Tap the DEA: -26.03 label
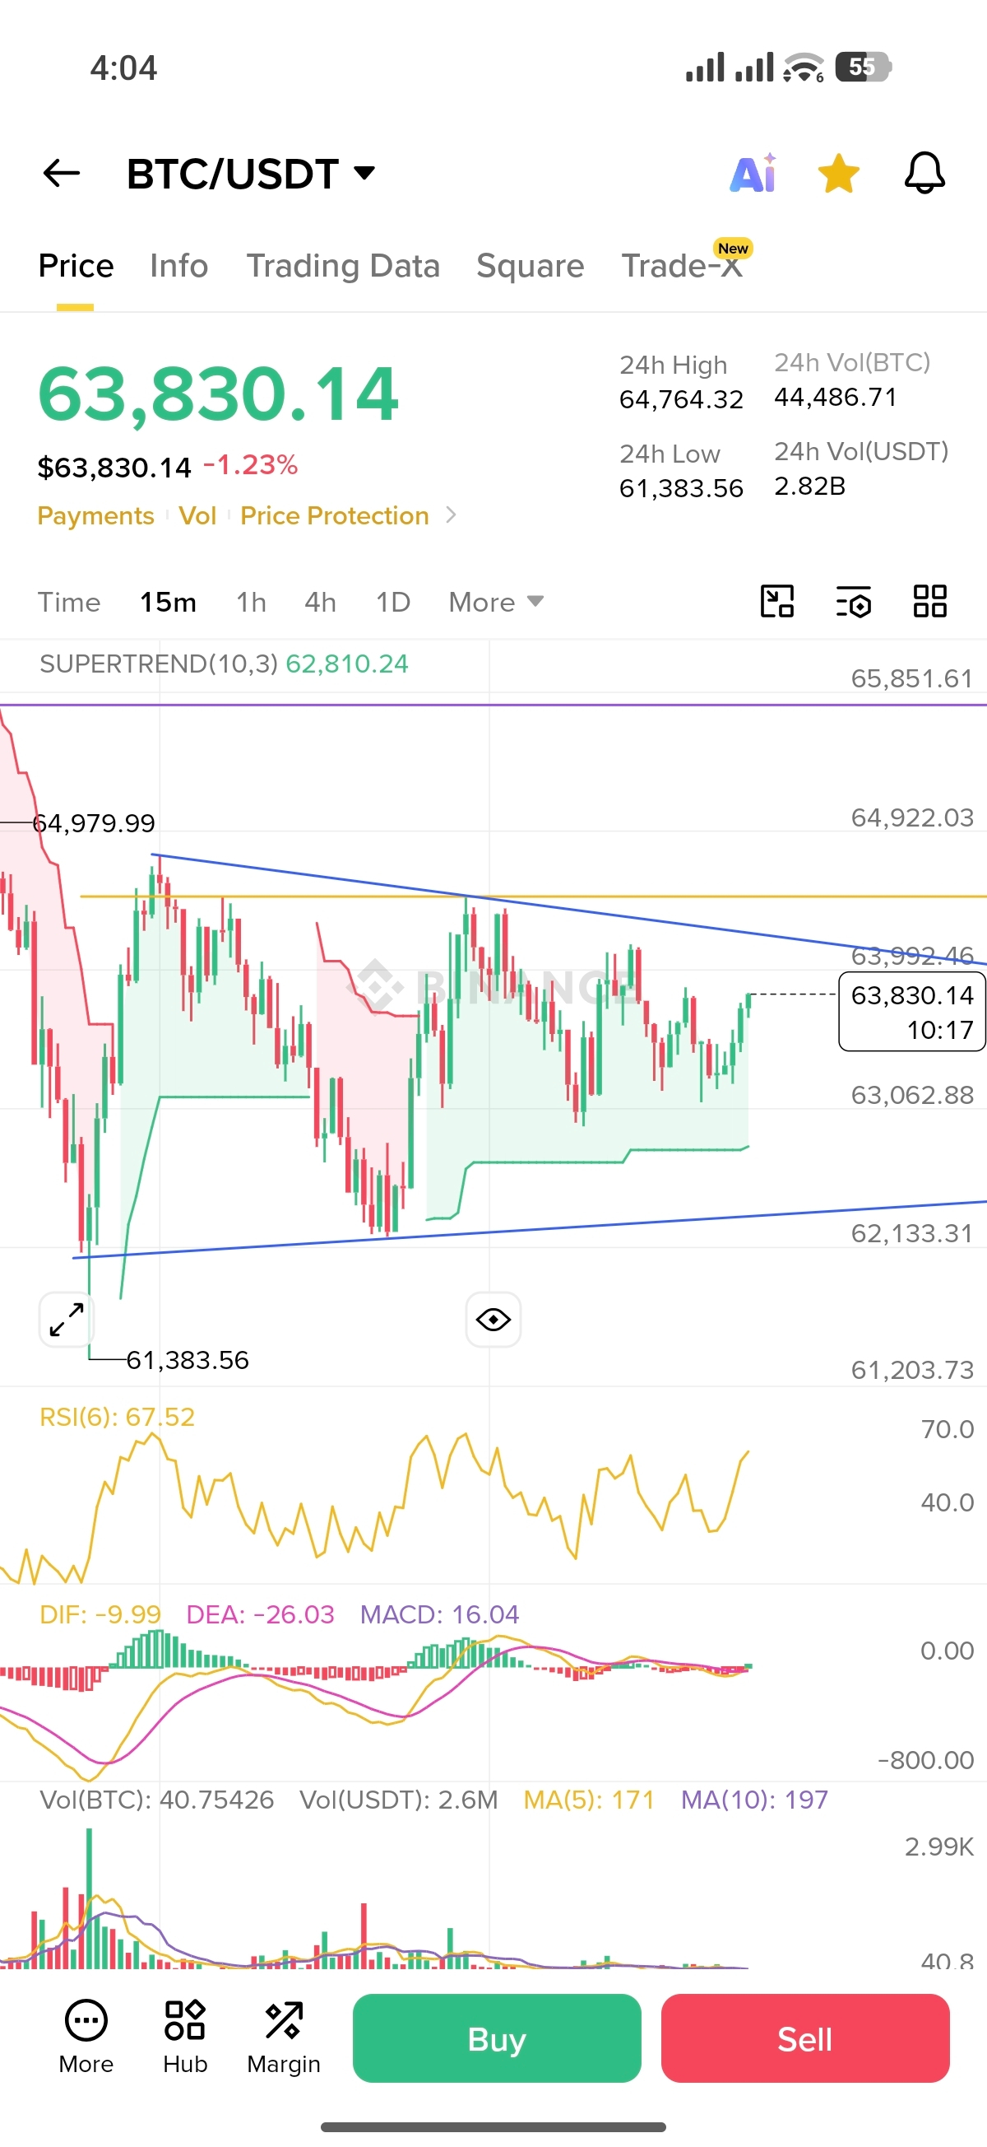Viewport: 987px width, 2147px height. coord(260,1614)
